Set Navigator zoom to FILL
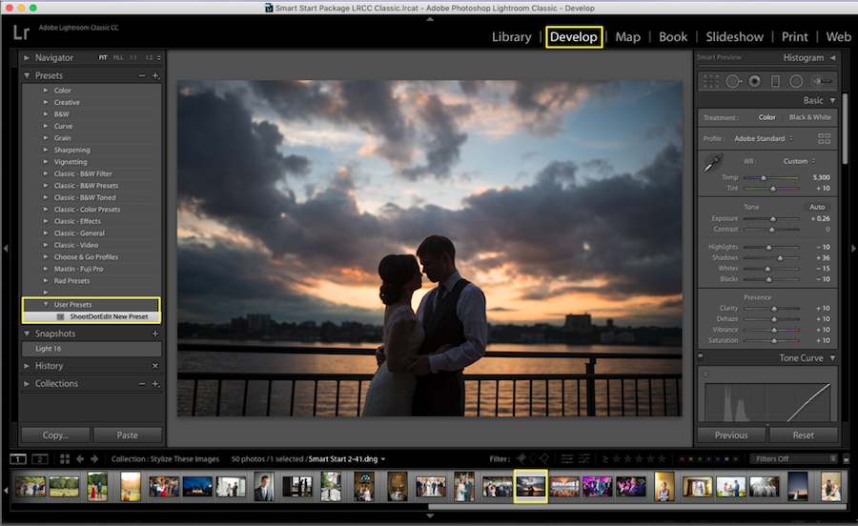Image resolution: width=858 pixels, height=526 pixels. pos(118,58)
